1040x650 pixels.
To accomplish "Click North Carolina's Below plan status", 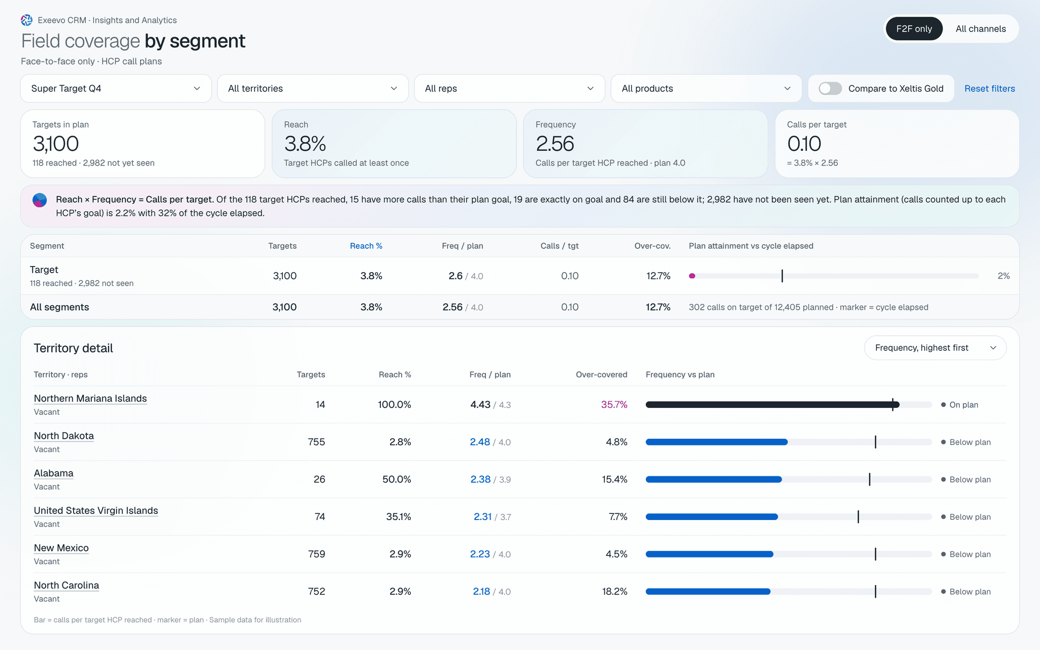I will 969,592.
